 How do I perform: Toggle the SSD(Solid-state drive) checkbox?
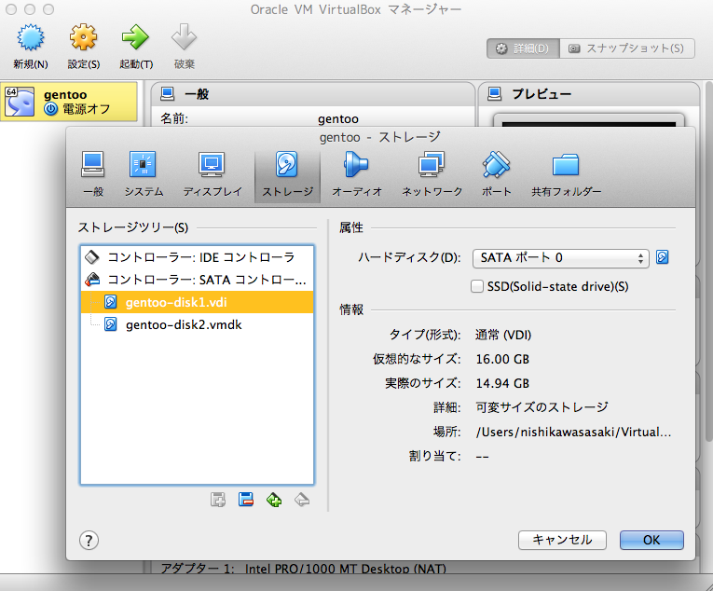[477, 286]
